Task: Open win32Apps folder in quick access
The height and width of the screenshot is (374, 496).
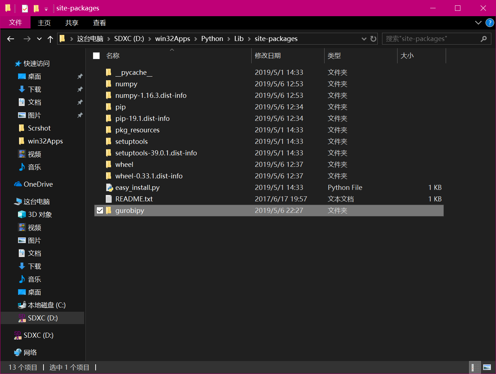Action: (x=45, y=141)
